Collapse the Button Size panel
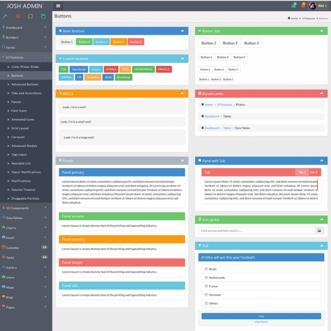331x331 pixels. (322, 31)
